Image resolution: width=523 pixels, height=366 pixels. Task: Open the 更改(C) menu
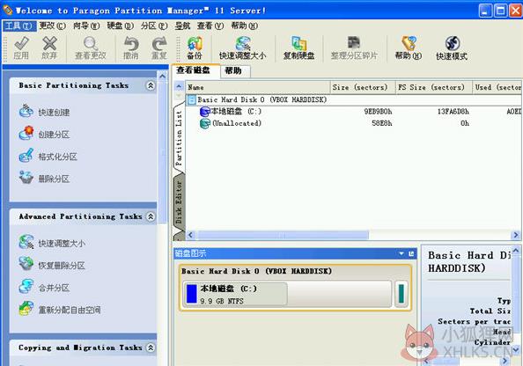click(52, 26)
